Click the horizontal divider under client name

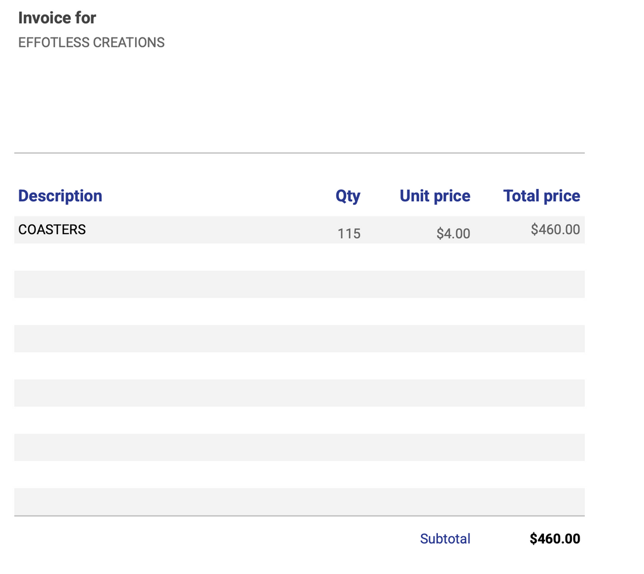[x=299, y=153]
